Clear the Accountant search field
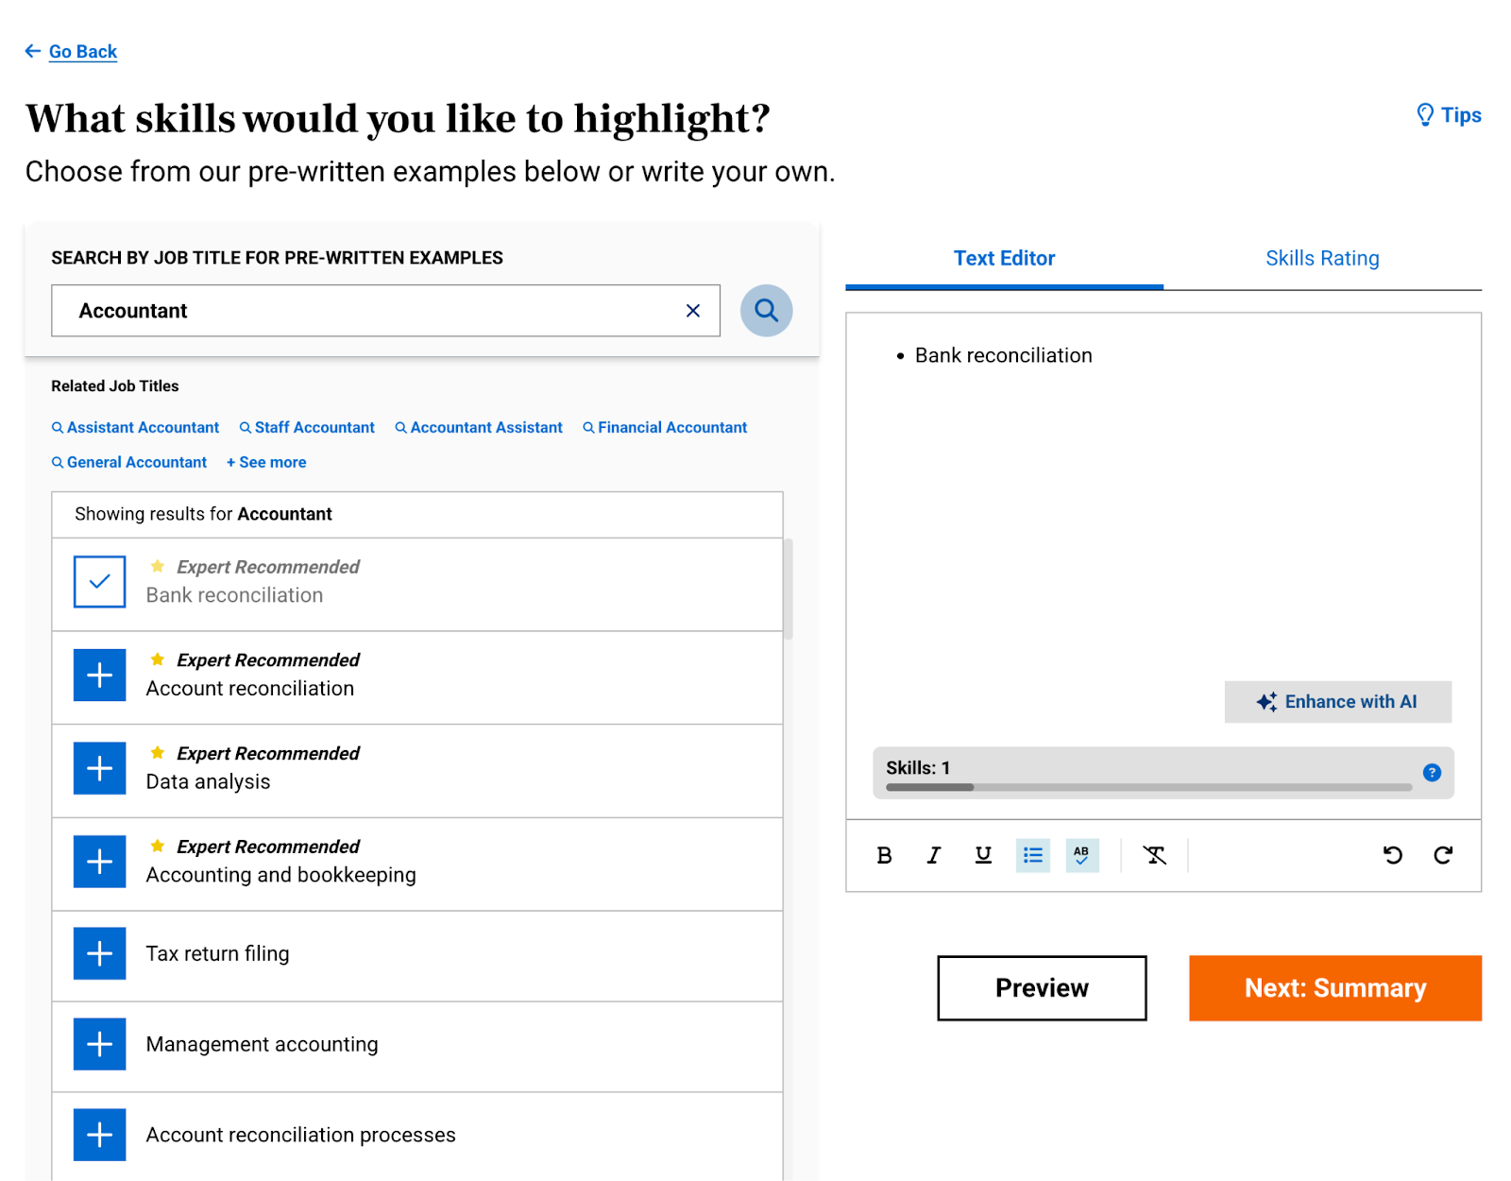Viewport: 1511px width, 1181px height. [x=692, y=310]
